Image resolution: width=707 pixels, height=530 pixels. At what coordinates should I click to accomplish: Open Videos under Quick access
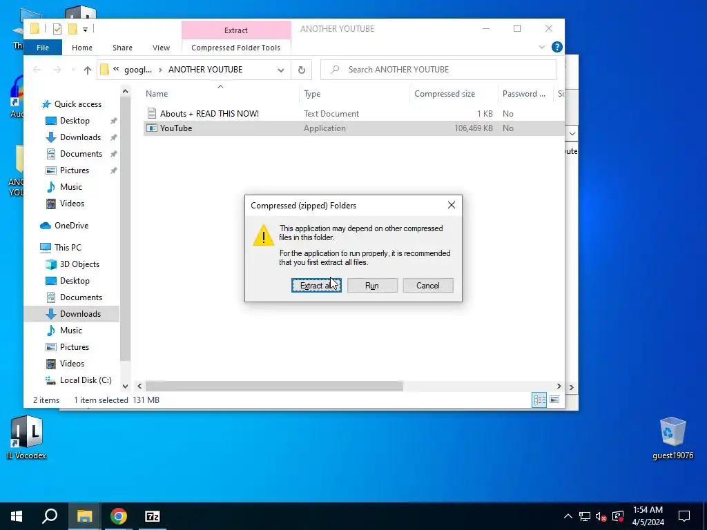click(72, 204)
